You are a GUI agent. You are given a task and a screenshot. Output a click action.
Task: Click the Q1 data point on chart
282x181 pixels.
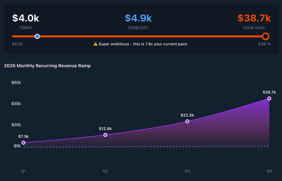pyautogui.click(x=23, y=143)
